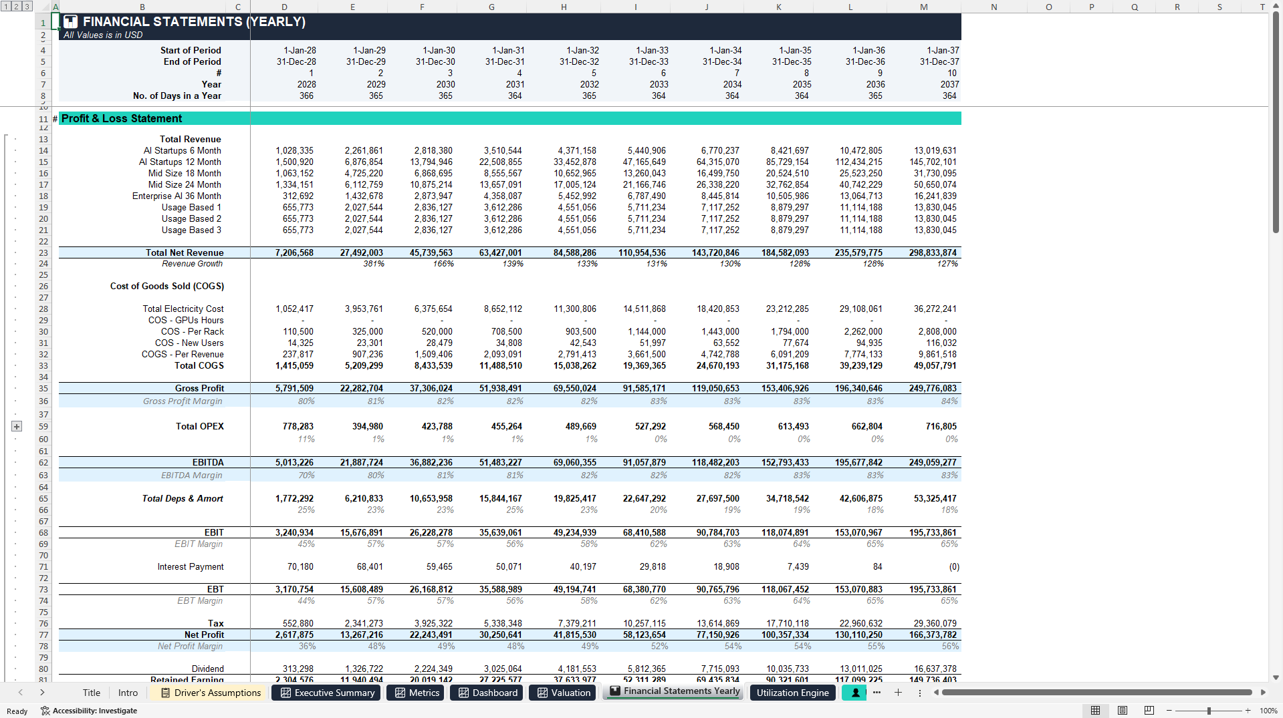Image resolution: width=1283 pixels, height=718 pixels.
Task: Select the 2028 Net Profit value 2,617,875
Action: click(294, 635)
